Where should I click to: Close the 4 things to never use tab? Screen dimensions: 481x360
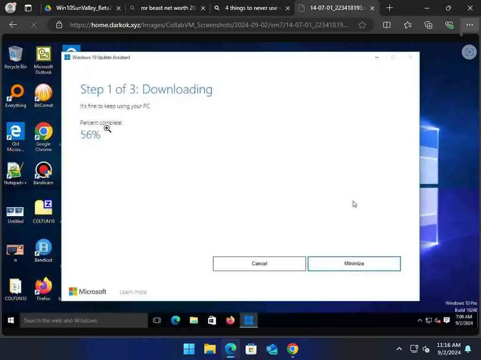287,8
